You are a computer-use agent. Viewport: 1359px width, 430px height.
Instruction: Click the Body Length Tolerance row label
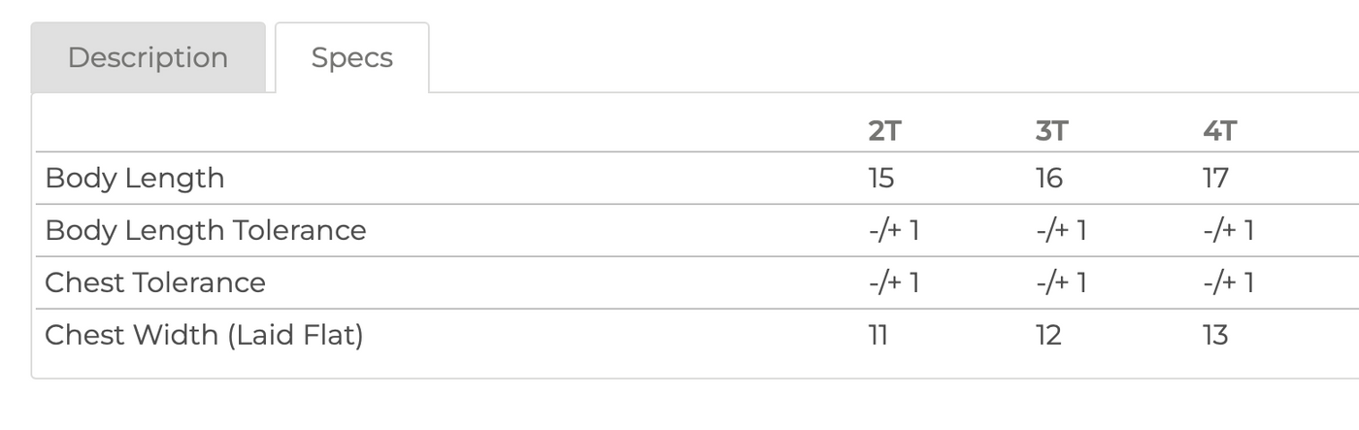pyautogui.click(x=206, y=231)
